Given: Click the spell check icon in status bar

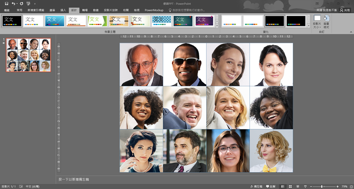Looking at the screenshot, I should click(21, 186).
